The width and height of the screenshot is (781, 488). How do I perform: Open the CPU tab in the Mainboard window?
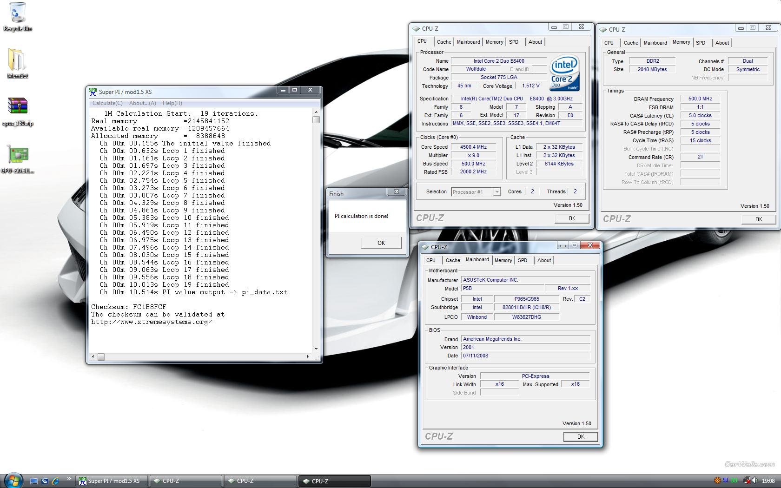click(431, 260)
